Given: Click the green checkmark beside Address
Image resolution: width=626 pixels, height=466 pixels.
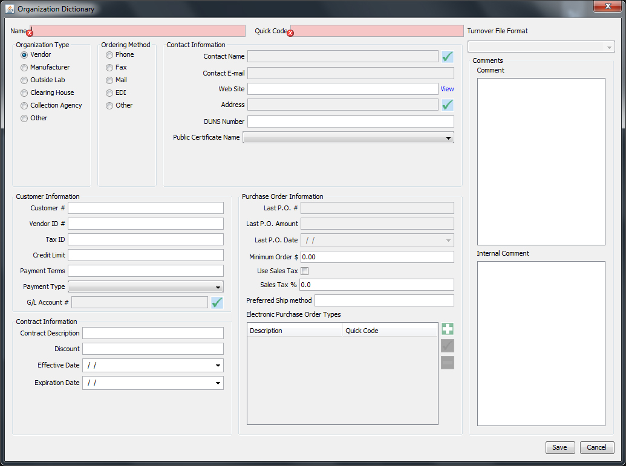Looking at the screenshot, I should pyautogui.click(x=448, y=105).
